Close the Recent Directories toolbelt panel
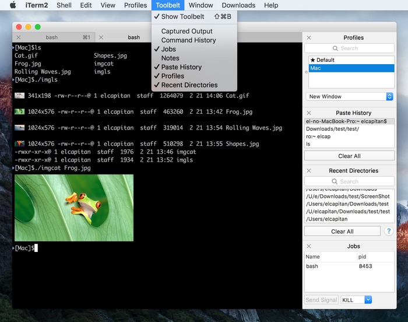The height and width of the screenshot is (322, 408). click(308, 171)
